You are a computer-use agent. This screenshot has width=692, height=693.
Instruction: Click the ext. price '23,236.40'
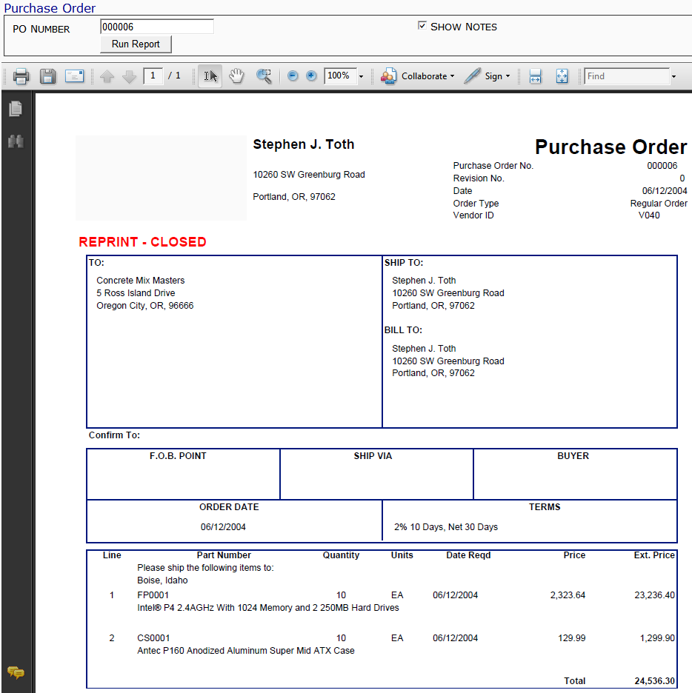point(654,595)
